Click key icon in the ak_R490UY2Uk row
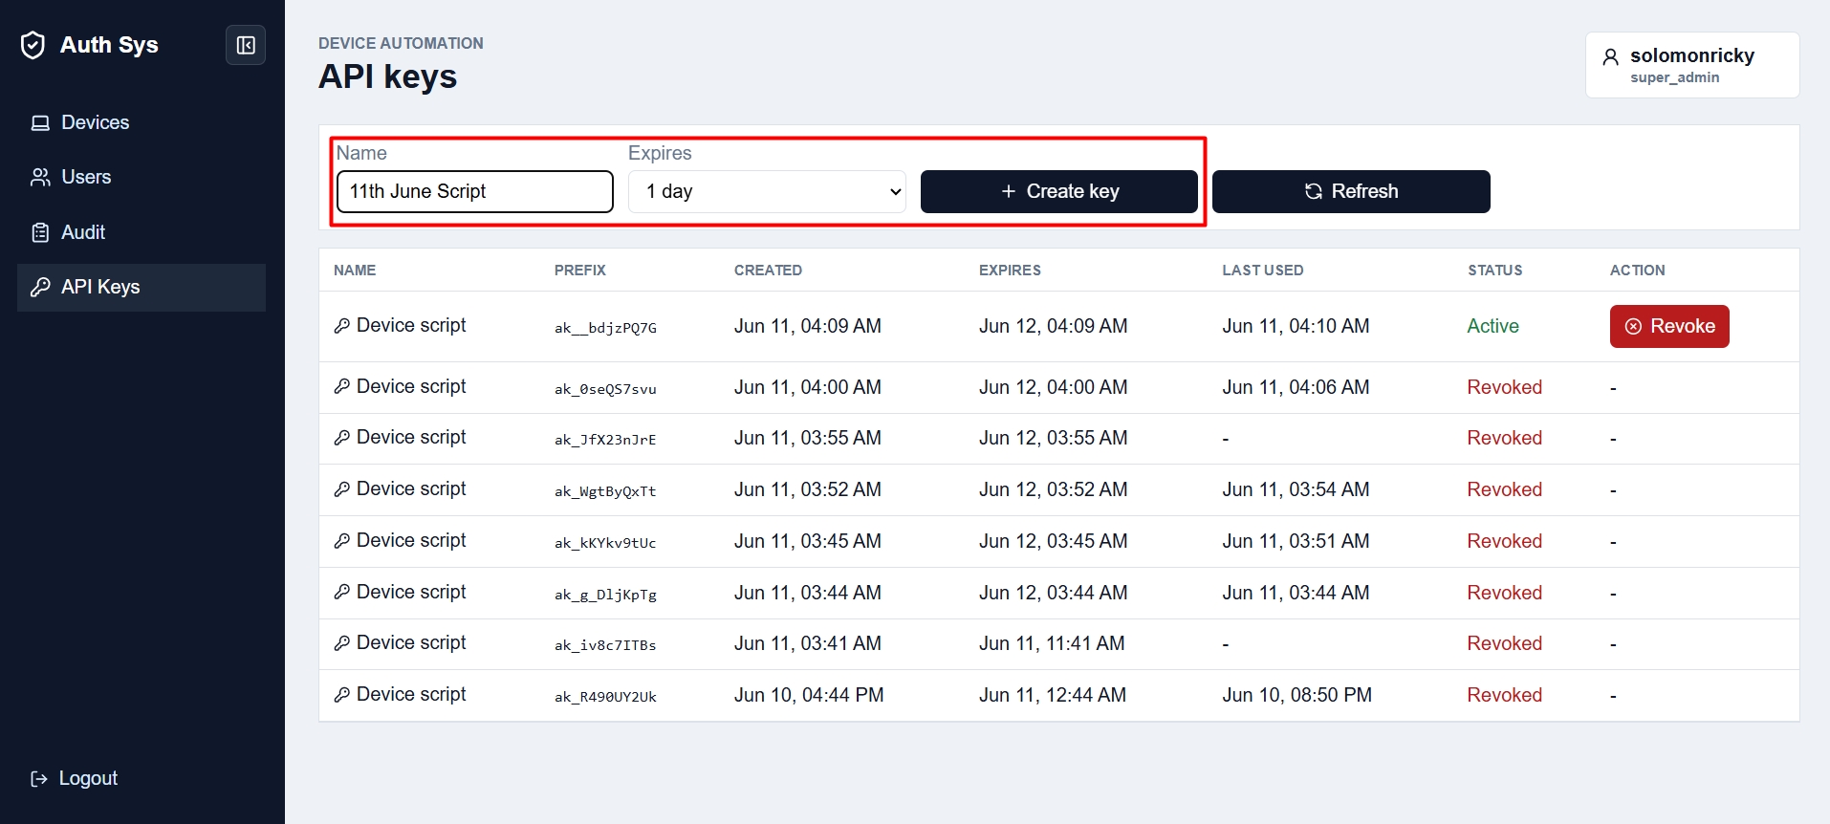Image resolution: width=1830 pixels, height=824 pixels. pyautogui.click(x=341, y=695)
